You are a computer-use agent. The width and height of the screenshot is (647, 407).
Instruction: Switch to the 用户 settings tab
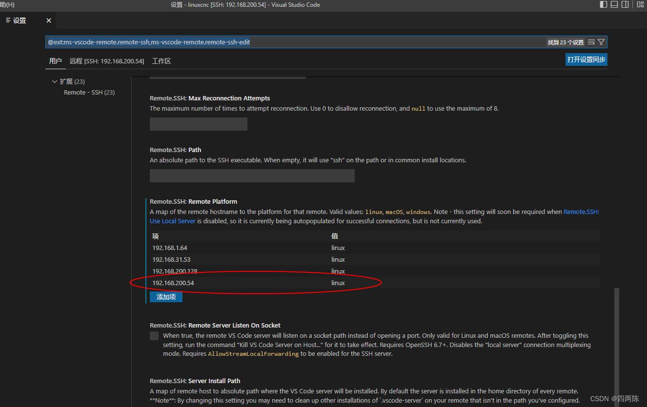tap(55, 61)
